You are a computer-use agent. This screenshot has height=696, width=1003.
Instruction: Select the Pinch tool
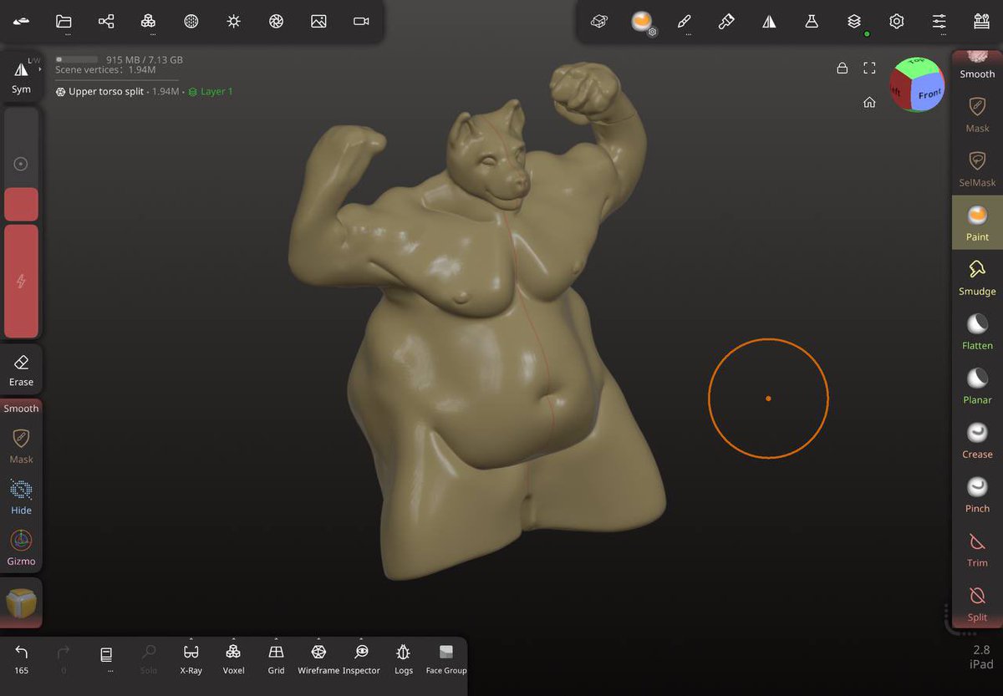click(x=977, y=495)
